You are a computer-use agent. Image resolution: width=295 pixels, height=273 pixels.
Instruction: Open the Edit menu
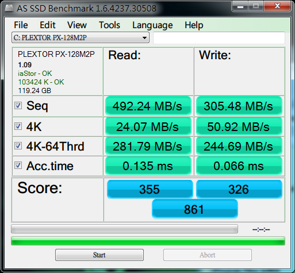pyautogui.click(x=48, y=25)
